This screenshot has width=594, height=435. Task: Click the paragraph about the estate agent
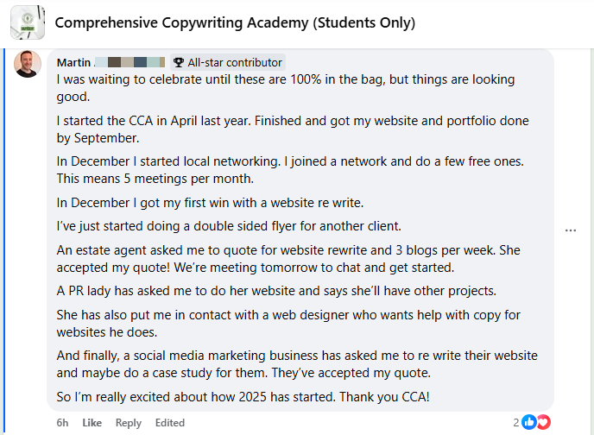(288, 259)
